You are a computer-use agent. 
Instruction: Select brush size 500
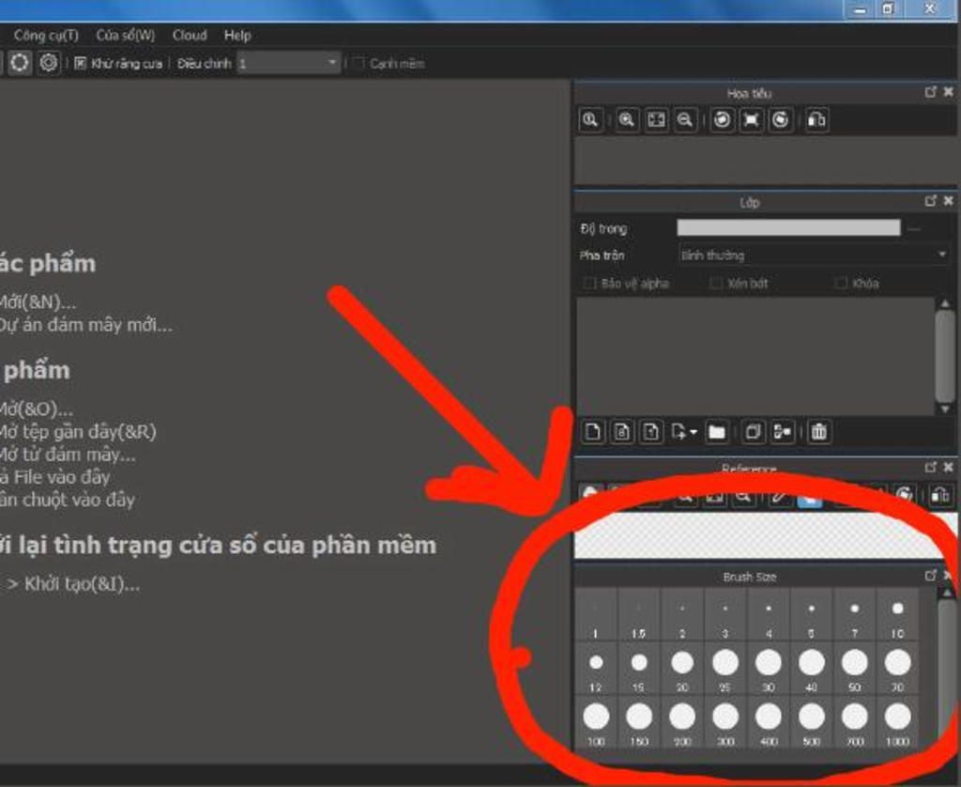pos(812,723)
